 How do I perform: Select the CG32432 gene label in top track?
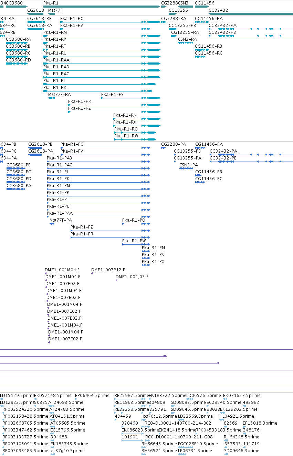point(218,10)
